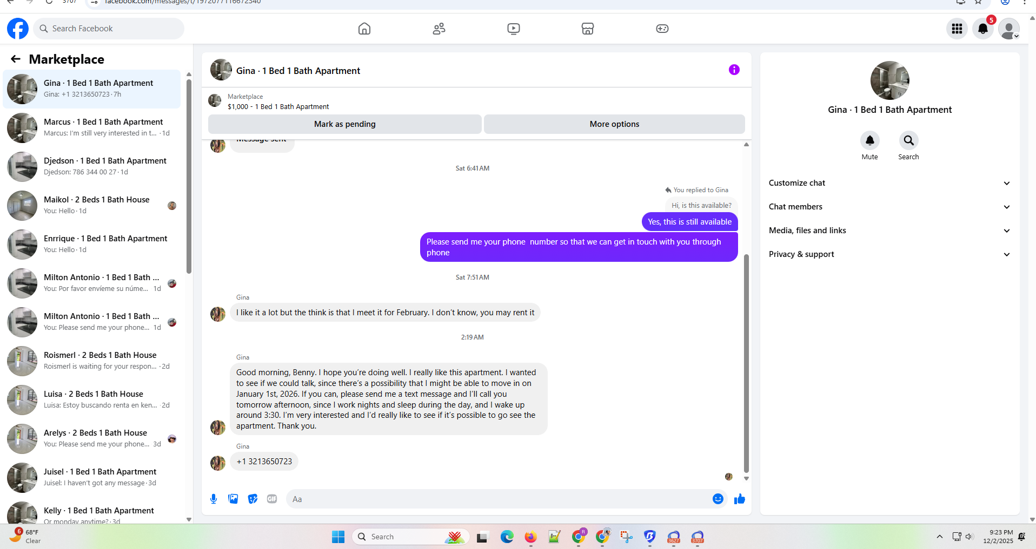Open the emoji picker in message box
The height and width of the screenshot is (549, 1036).
718,499
